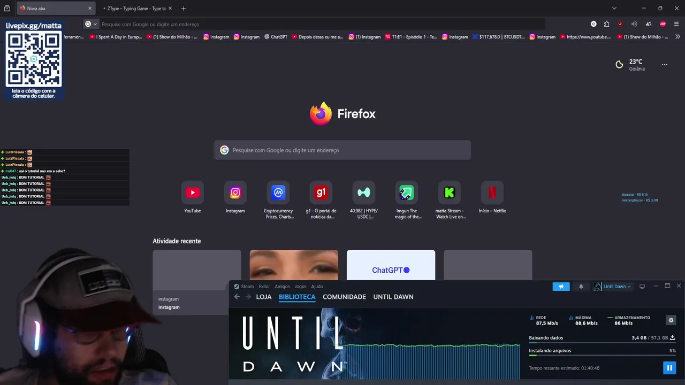Open the I Spent A Day in Europ bookmark
This screenshot has width=685, height=385.
pos(116,37)
